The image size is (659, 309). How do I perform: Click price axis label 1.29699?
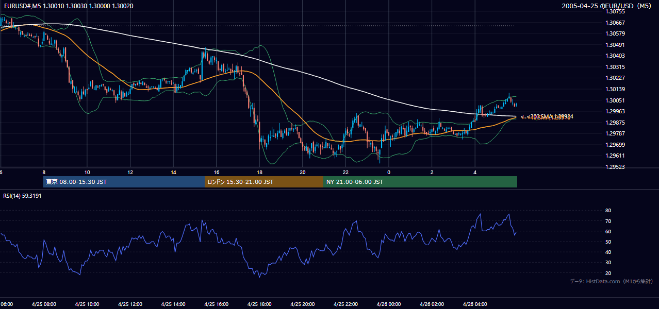[615, 145]
